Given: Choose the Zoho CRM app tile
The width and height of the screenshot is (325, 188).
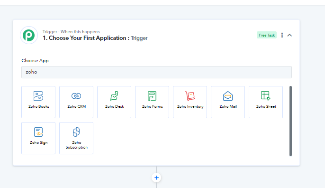Looking at the screenshot, I should (76, 102).
